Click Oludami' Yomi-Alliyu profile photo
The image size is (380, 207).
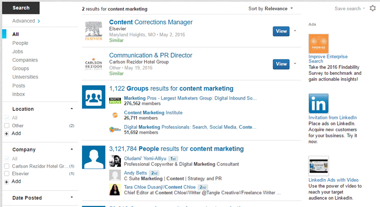point(115,161)
